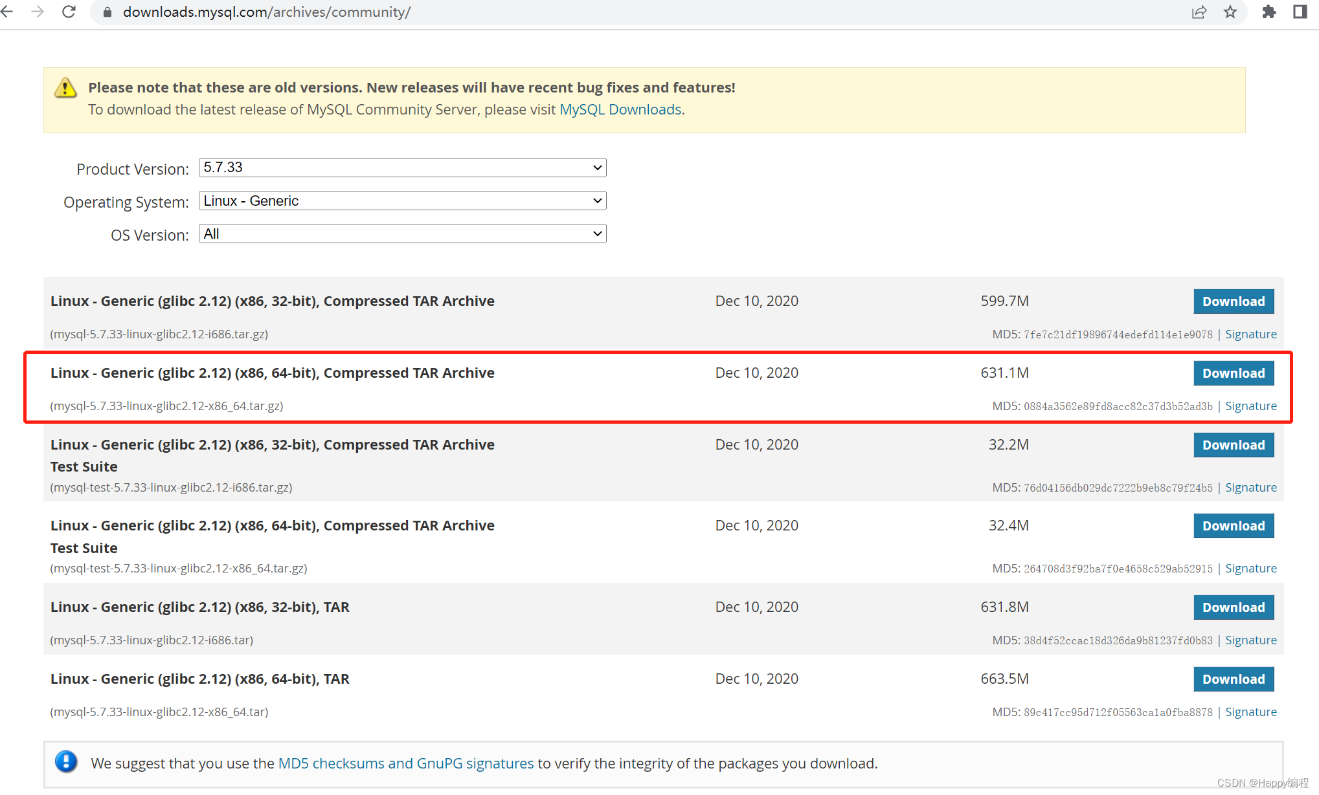Open the Operating System dropdown
This screenshot has height=795, width=1319.
click(402, 201)
